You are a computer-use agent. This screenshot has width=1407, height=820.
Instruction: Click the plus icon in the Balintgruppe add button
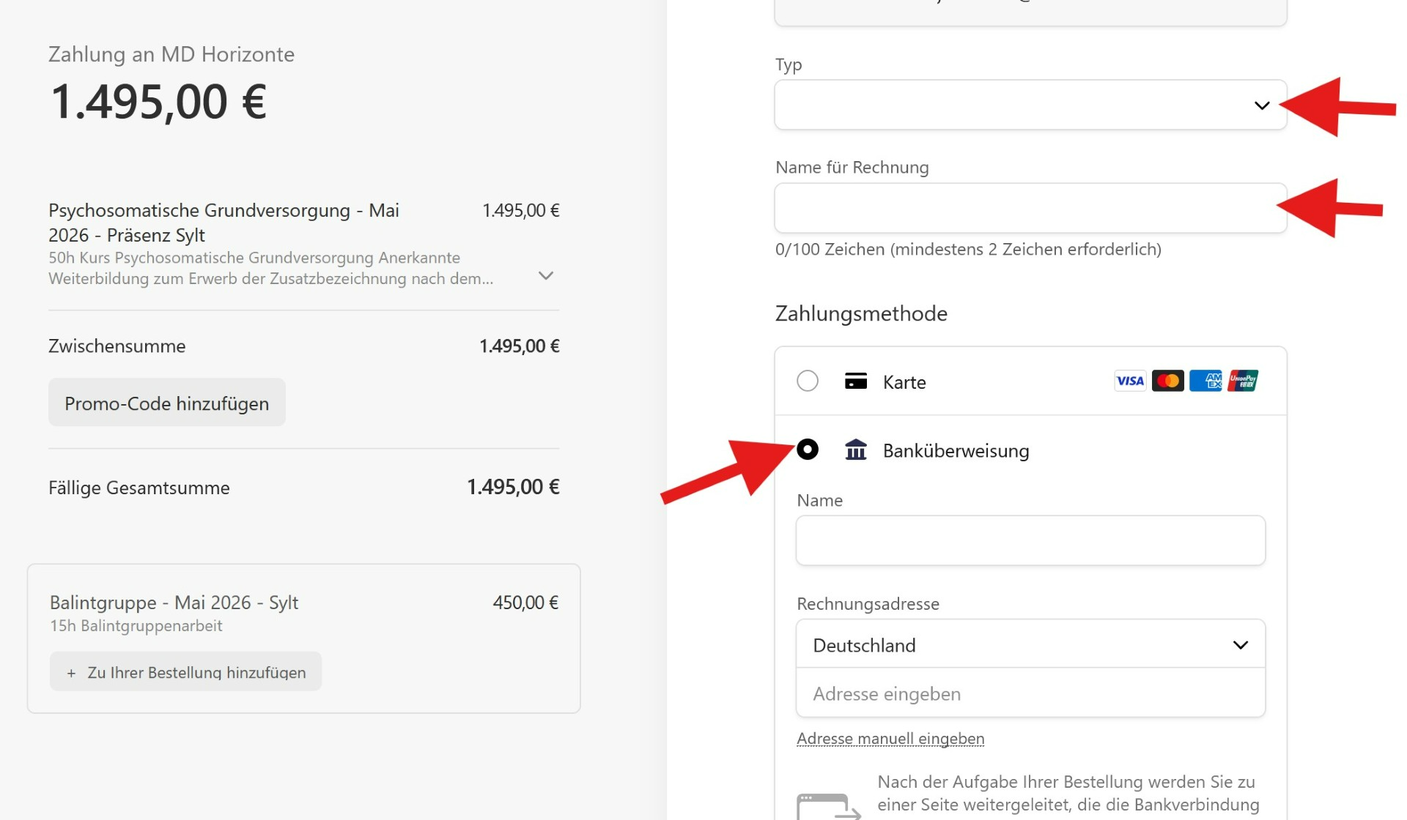click(71, 673)
